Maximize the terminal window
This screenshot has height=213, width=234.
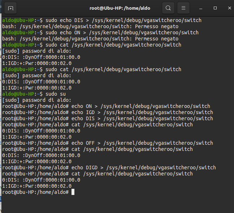coord(215,8)
